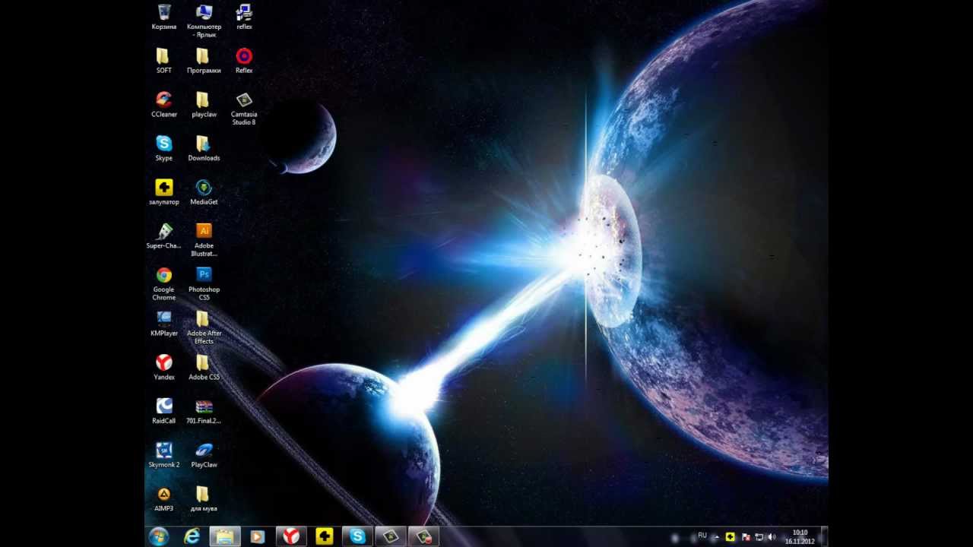Launch Camtasia Studio 8 desktop shortcut
The image size is (973, 547).
pyautogui.click(x=244, y=109)
